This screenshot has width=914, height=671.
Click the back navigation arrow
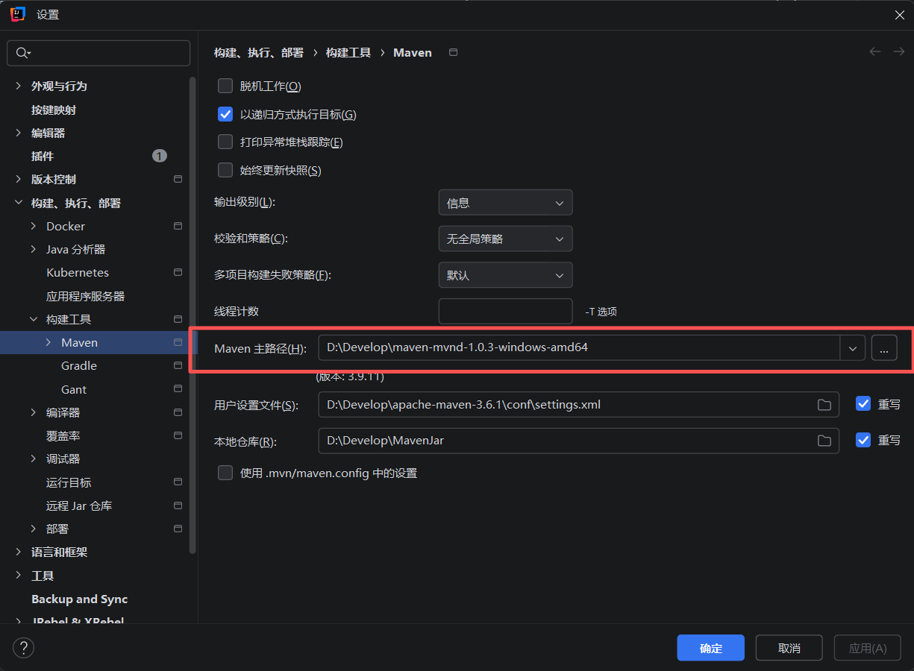pos(875,52)
